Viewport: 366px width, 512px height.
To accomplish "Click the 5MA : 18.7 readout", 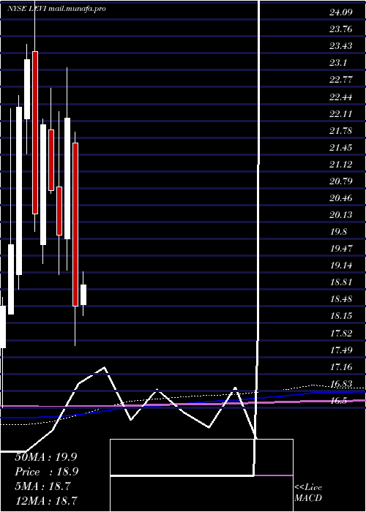I will (43, 486).
